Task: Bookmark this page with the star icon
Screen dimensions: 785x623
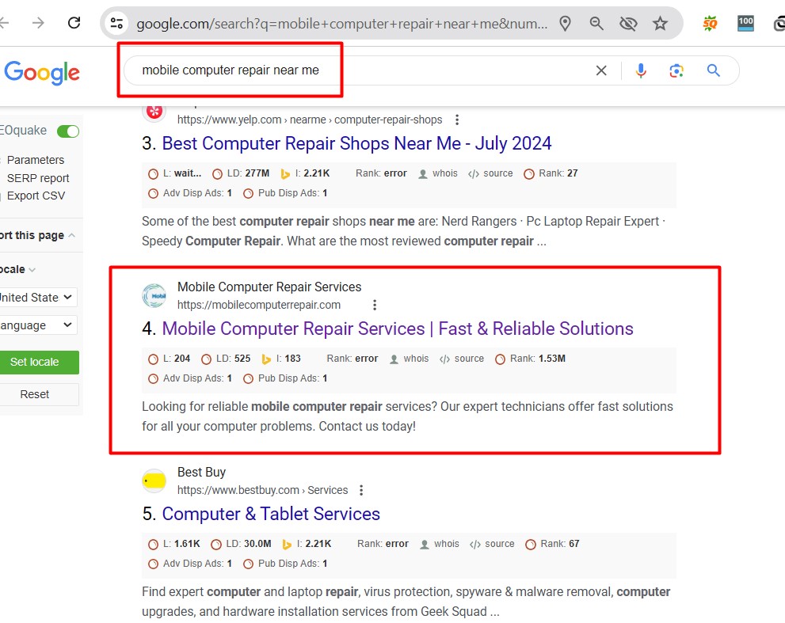Action: [x=661, y=23]
